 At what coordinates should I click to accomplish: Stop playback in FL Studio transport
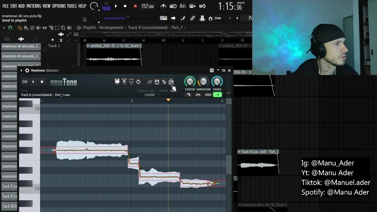(x=125, y=6)
